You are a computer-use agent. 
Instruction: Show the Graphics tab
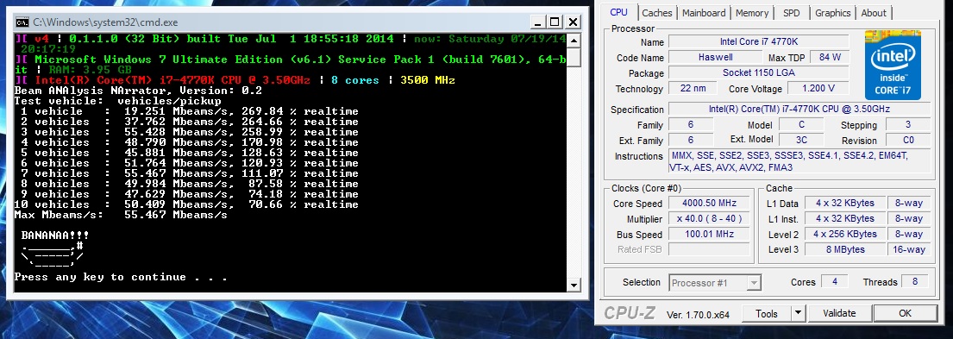[x=832, y=13]
